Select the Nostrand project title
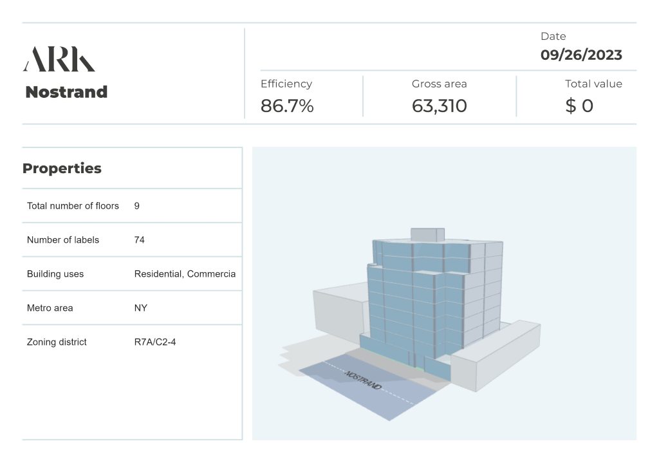The image size is (659, 466). (66, 92)
